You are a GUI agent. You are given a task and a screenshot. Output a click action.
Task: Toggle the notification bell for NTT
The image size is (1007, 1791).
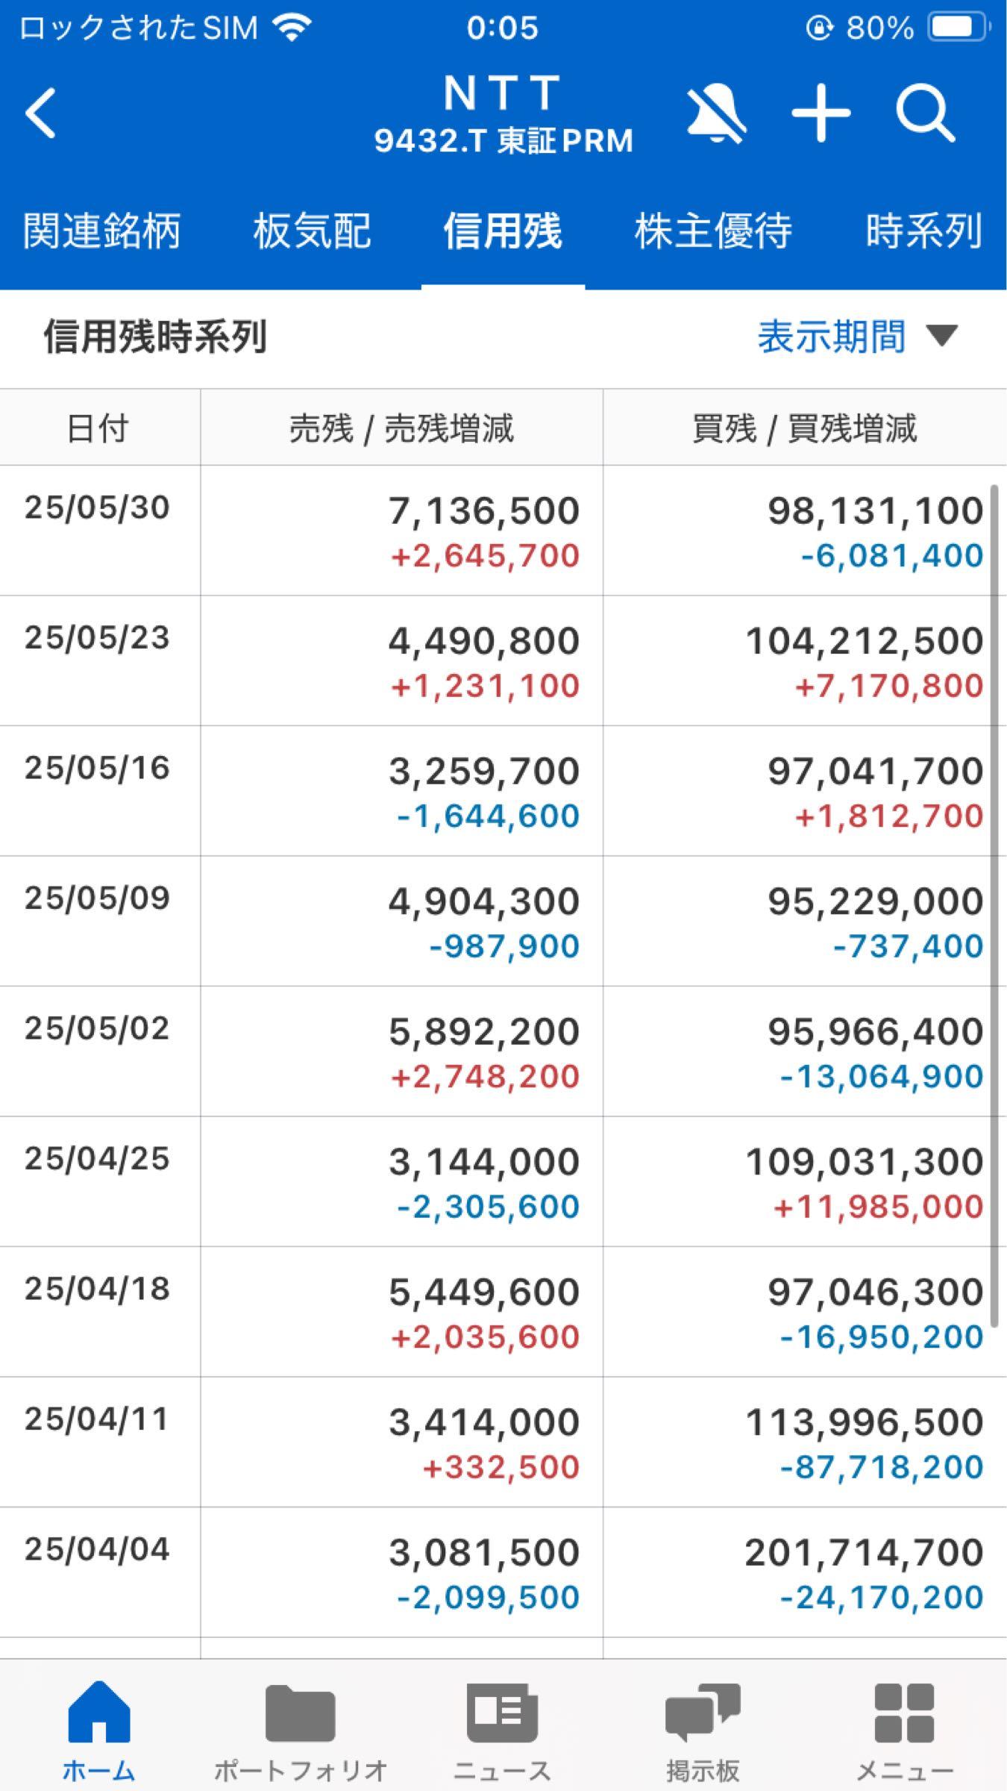click(716, 113)
